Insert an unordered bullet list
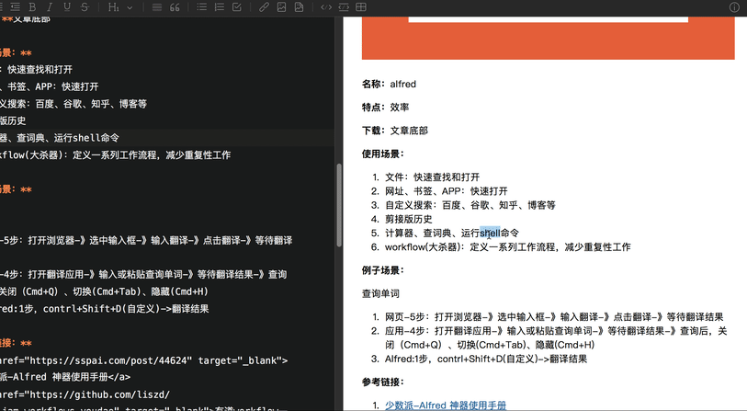Image resolution: width=747 pixels, height=411 pixels. click(x=202, y=6)
